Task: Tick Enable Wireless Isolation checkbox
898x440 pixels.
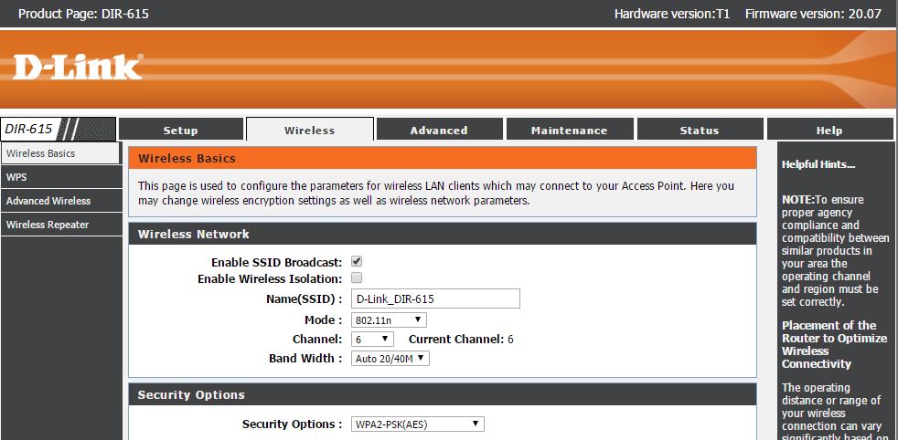Action: [357, 278]
